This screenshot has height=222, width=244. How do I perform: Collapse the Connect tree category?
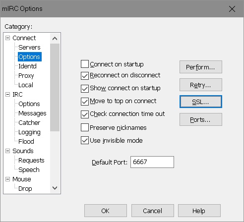tap(7, 38)
